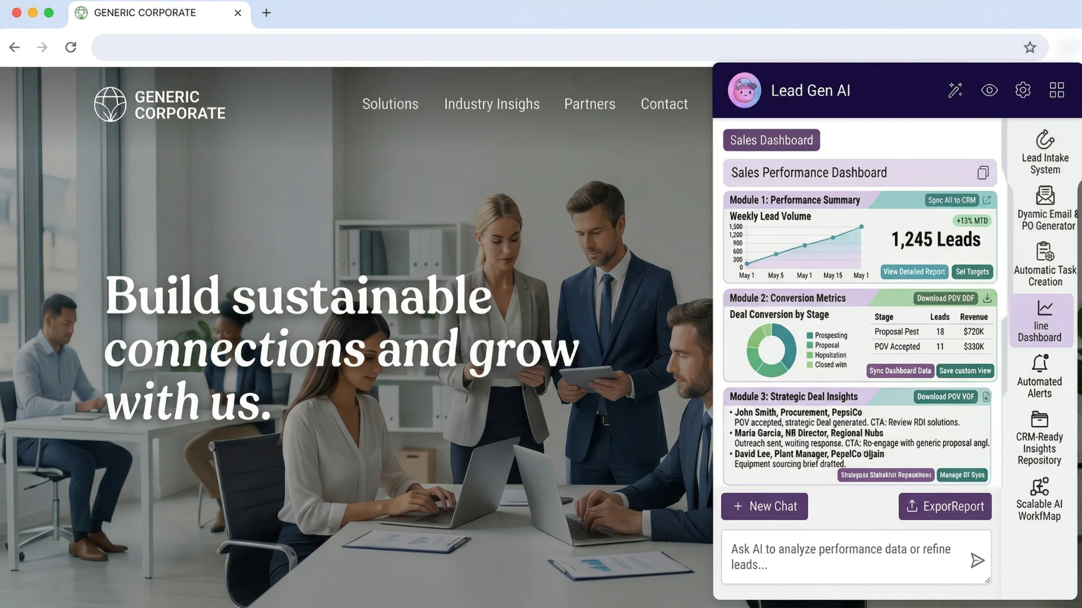Click View Detailed Report button
Viewport: 1082px width, 608px height.
pyautogui.click(x=914, y=272)
